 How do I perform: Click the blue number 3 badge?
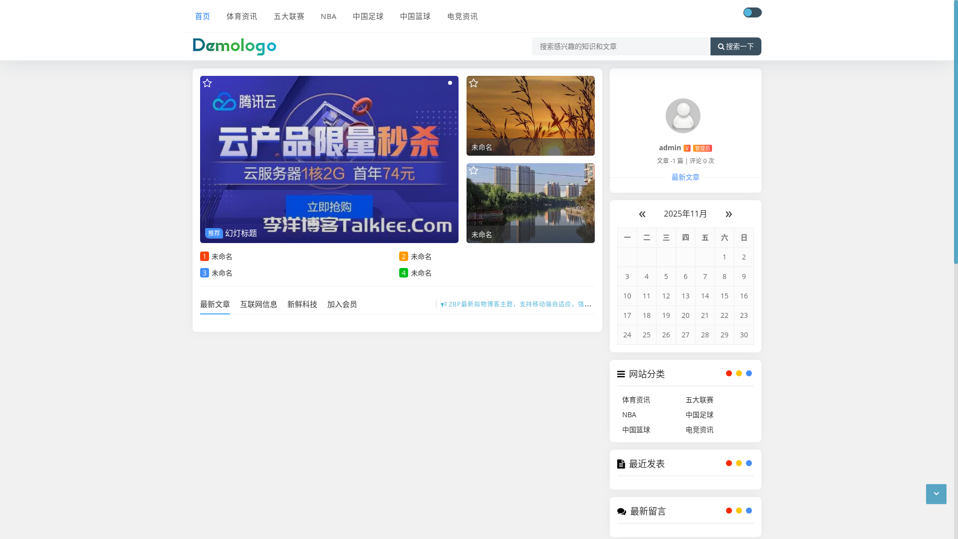205,273
